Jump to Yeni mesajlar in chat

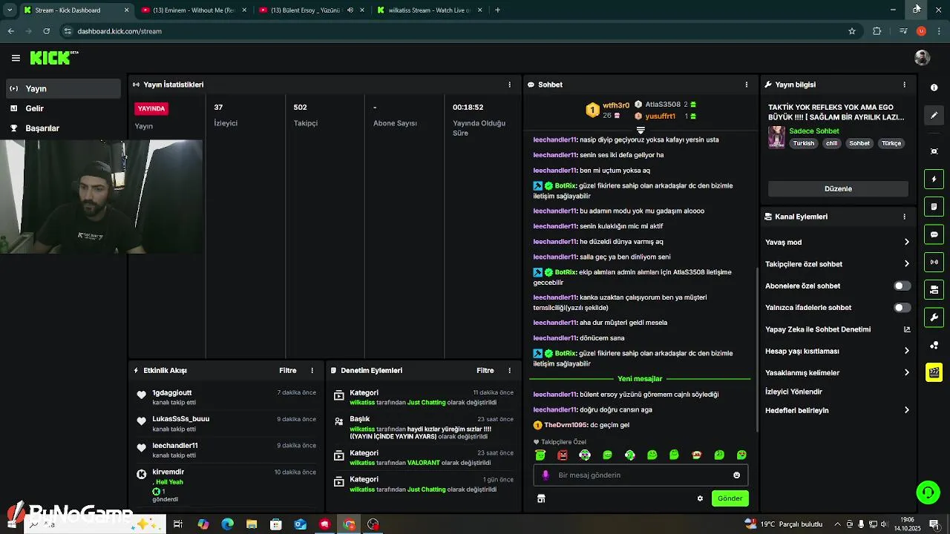640,379
